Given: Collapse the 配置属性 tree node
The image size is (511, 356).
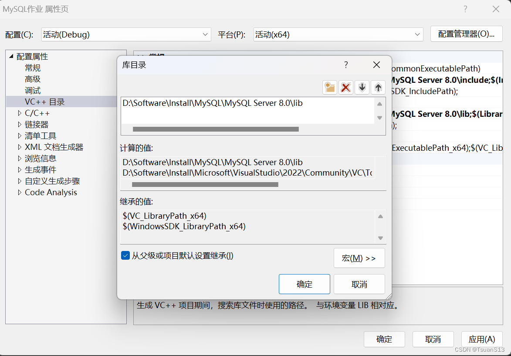Looking at the screenshot, I should coord(11,56).
